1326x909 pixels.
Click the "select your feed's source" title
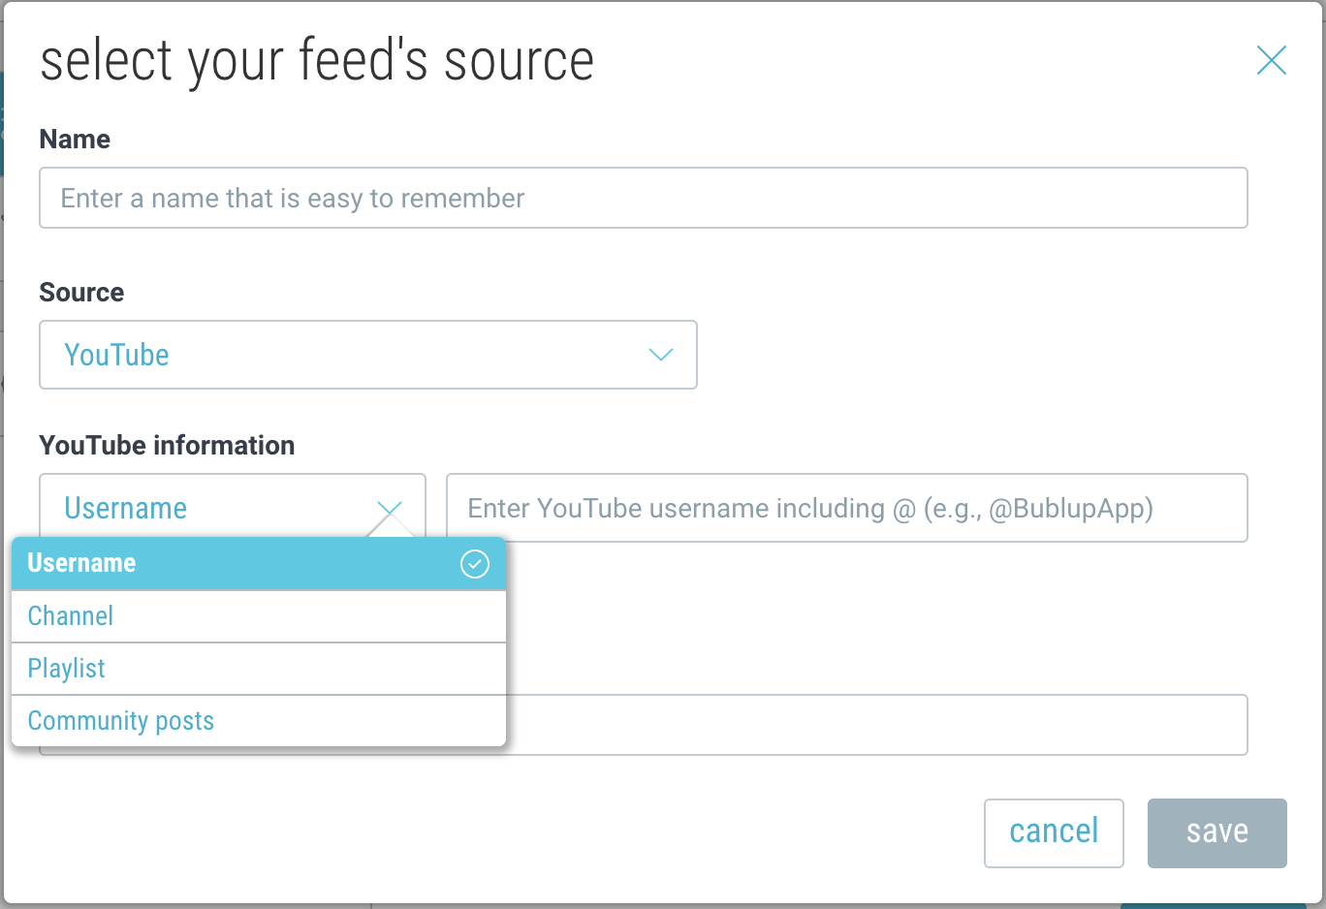pos(317,61)
